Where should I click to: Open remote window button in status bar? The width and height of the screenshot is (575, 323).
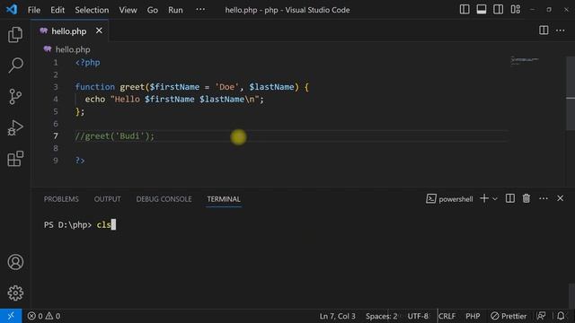tap(11, 316)
